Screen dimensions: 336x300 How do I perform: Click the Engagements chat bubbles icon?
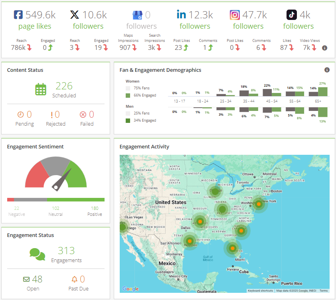tap(37, 254)
